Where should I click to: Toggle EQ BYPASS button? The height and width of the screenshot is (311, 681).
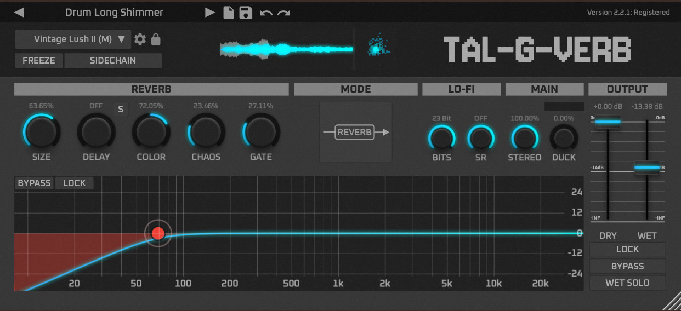tap(34, 183)
